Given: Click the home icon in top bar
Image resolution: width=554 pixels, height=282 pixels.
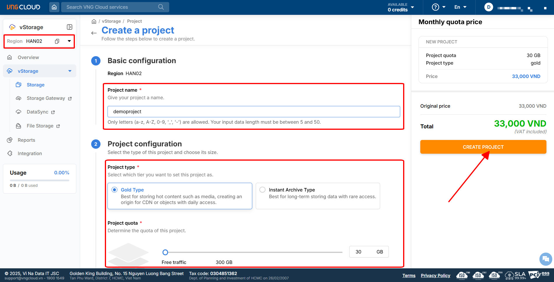Looking at the screenshot, I should [54, 7].
